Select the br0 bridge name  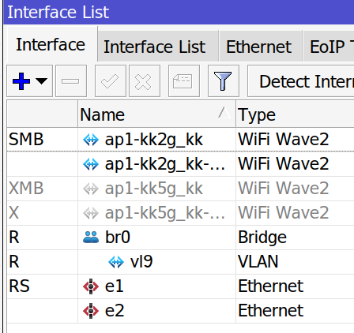[x=118, y=238]
